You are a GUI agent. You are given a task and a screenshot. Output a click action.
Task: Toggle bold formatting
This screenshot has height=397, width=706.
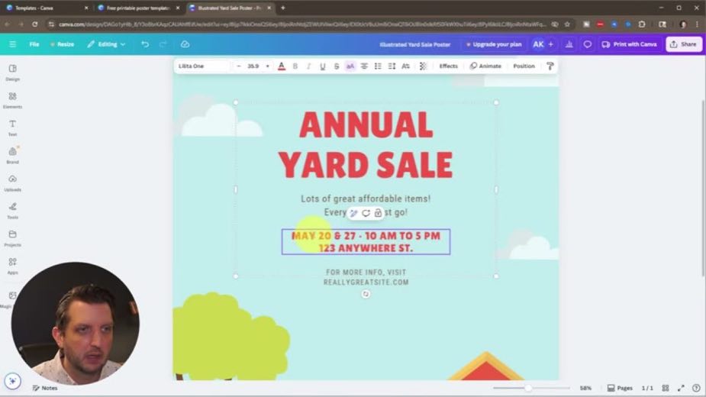pos(295,66)
